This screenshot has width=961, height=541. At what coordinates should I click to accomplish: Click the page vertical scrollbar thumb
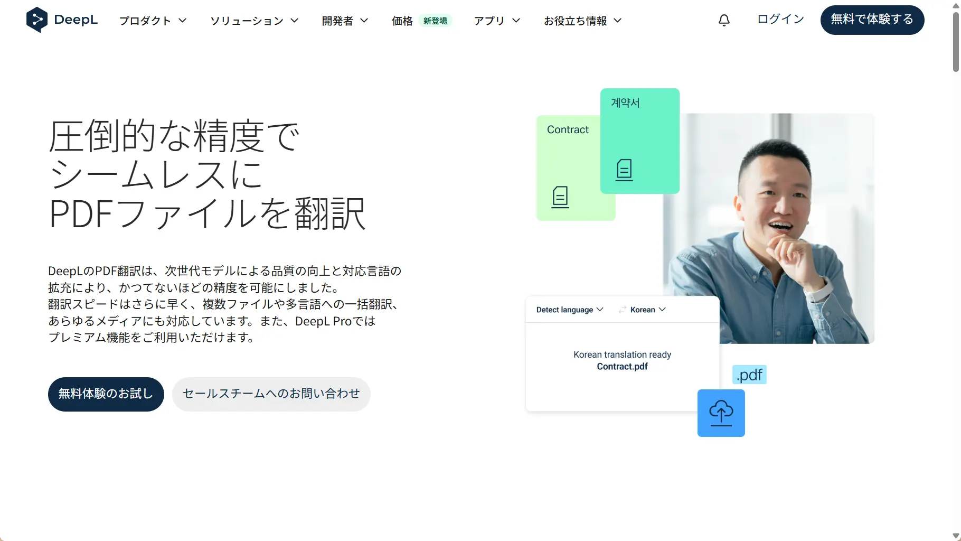(x=956, y=41)
